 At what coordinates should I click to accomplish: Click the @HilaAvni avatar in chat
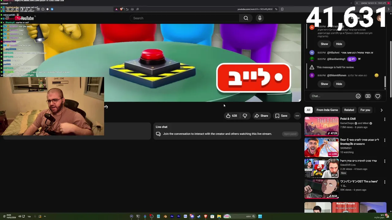pos(312,53)
